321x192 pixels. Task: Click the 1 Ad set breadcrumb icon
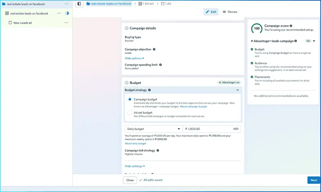(140, 4)
